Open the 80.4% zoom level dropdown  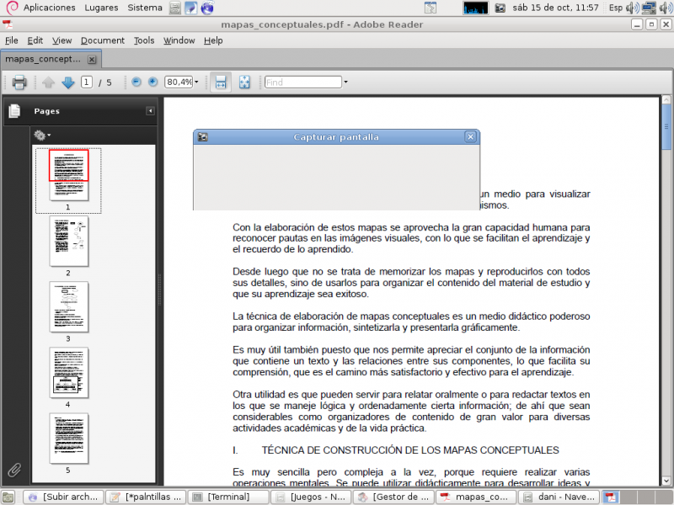195,82
